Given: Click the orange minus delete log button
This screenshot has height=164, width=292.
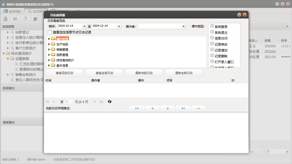Looking at the screenshot, I should [x=198, y=109].
